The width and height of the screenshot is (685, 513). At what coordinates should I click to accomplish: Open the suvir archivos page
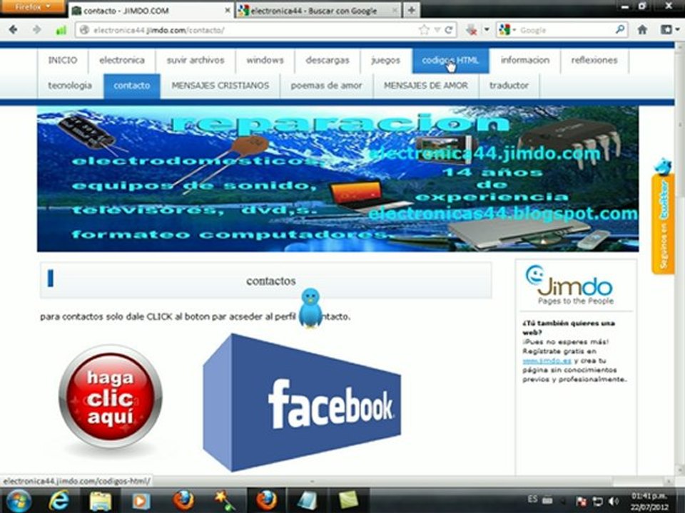pos(196,60)
